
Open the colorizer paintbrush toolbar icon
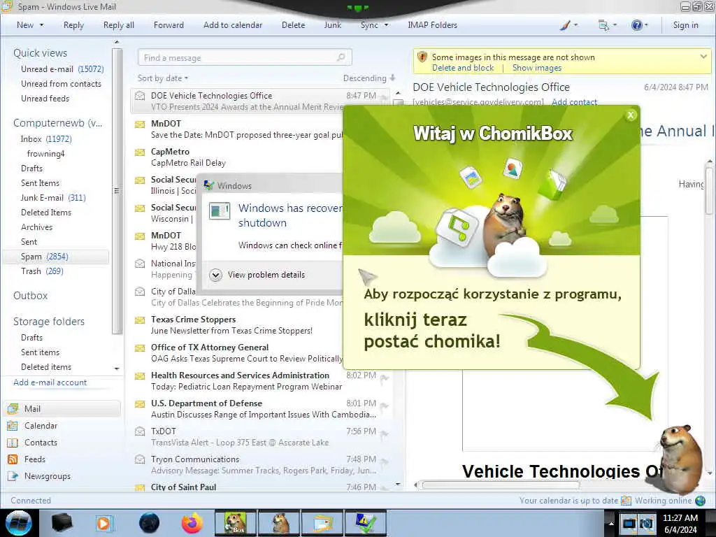(x=565, y=26)
